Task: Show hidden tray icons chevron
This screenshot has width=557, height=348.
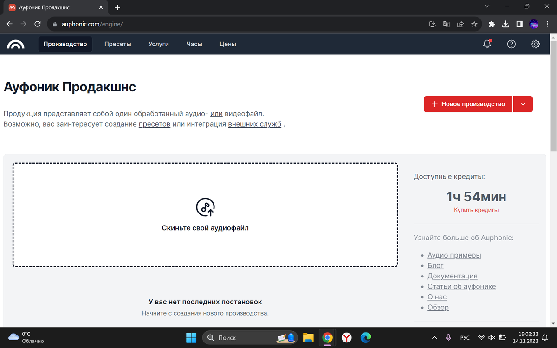Action: click(x=434, y=338)
